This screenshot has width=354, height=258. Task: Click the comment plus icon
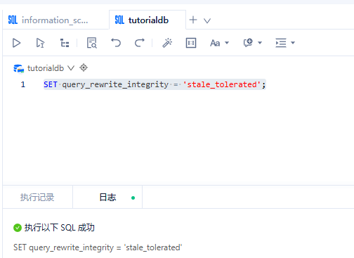click(248, 43)
